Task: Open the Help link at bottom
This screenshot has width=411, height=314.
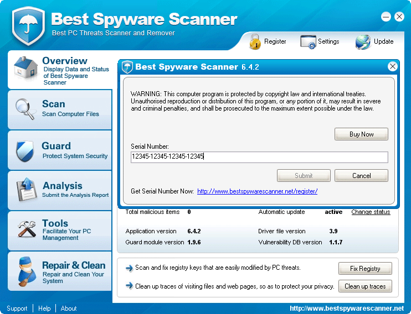Action: tap(44, 308)
